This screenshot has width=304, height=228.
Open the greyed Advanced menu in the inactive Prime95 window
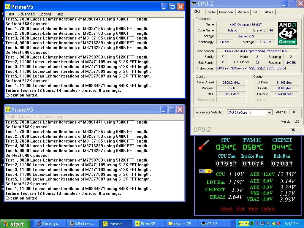[x=26, y=117]
